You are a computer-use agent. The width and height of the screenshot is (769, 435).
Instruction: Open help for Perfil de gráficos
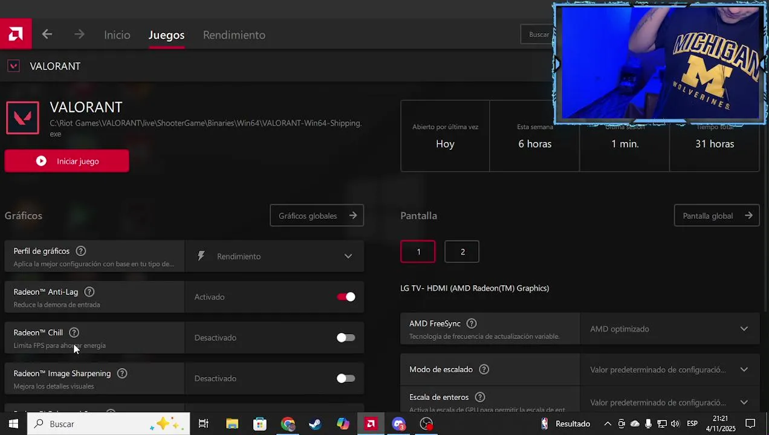[x=80, y=251]
